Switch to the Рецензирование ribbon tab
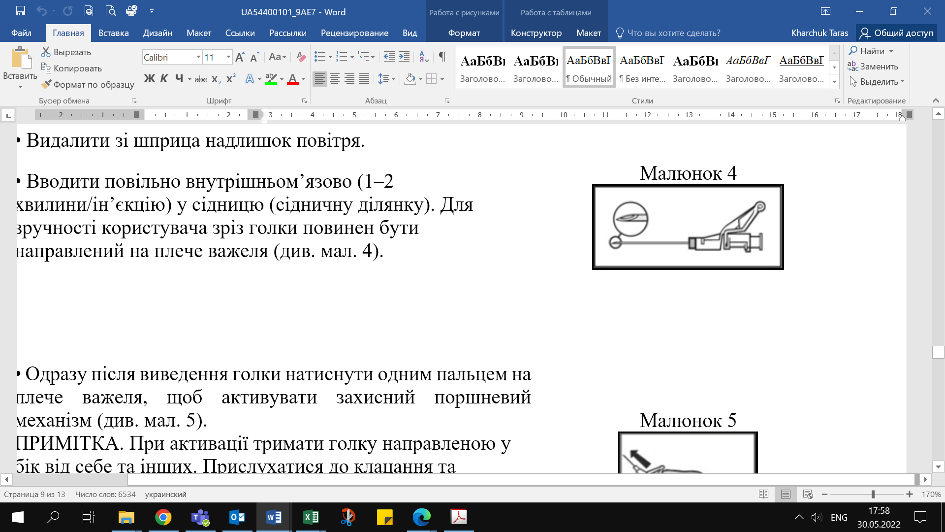Viewport: 945px width, 532px height. [x=354, y=33]
